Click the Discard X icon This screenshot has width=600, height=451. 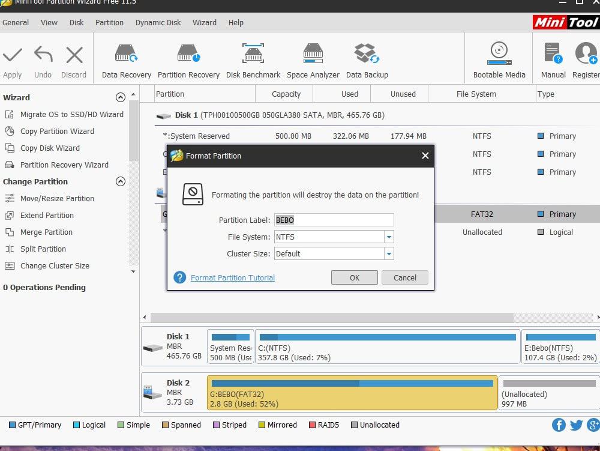coord(74,55)
